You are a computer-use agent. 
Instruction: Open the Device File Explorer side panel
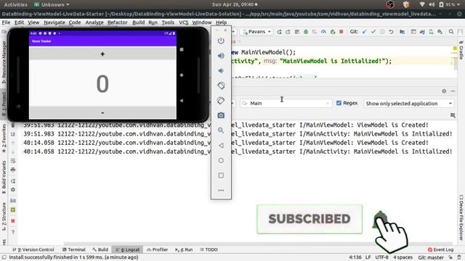[x=461, y=217]
